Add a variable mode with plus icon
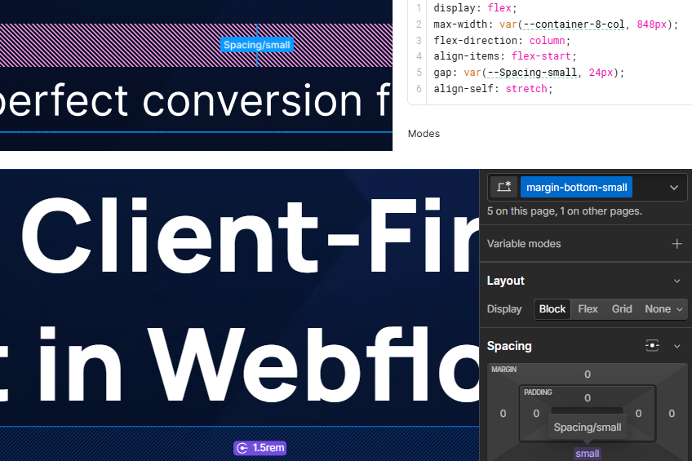The image size is (692, 461). [x=676, y=244]
